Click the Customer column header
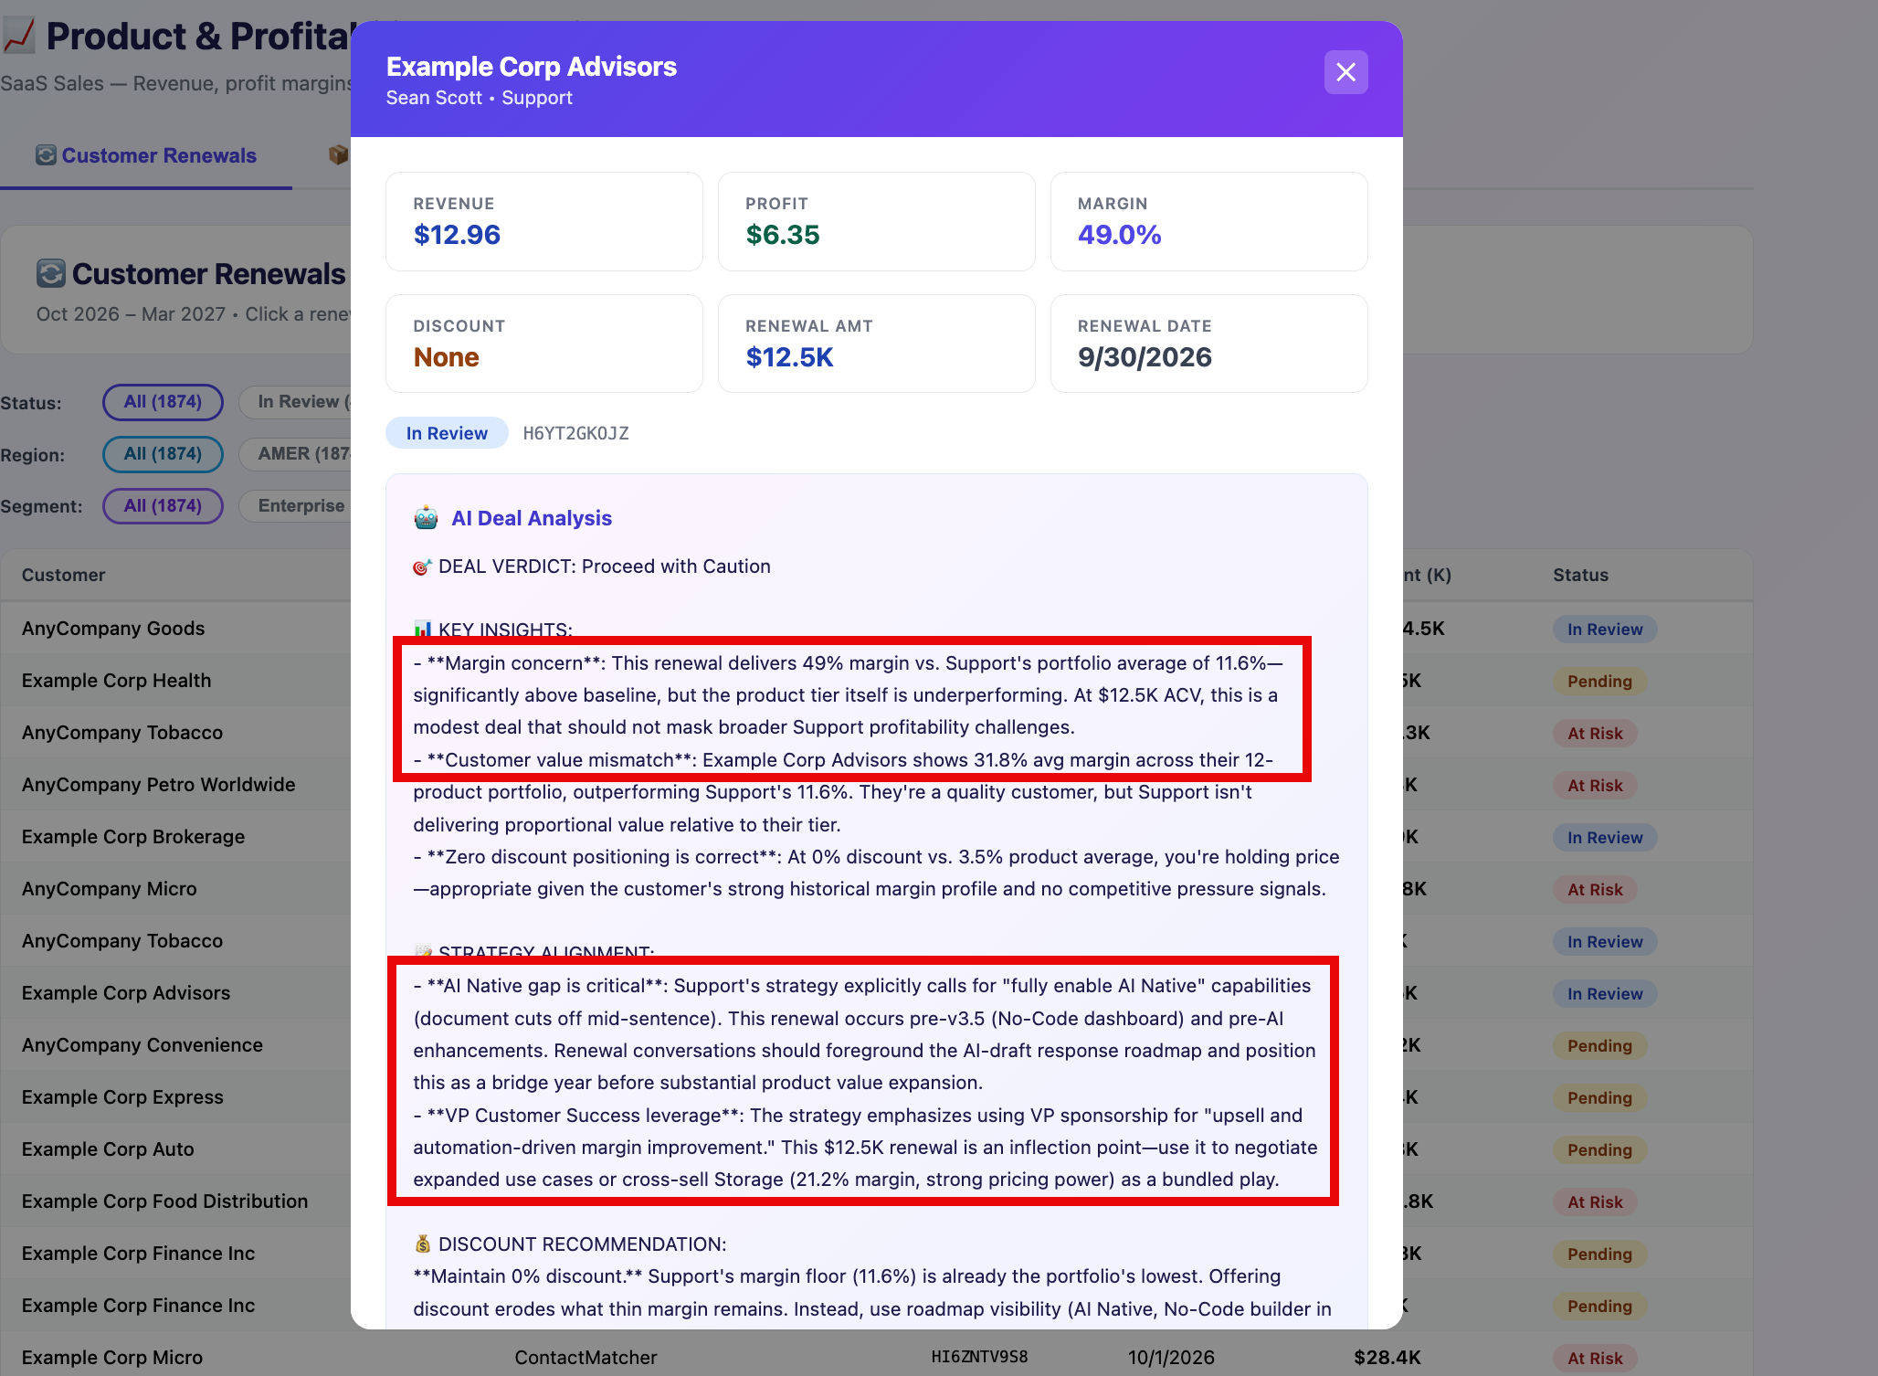1878x1376 pixels. (64, 575)
